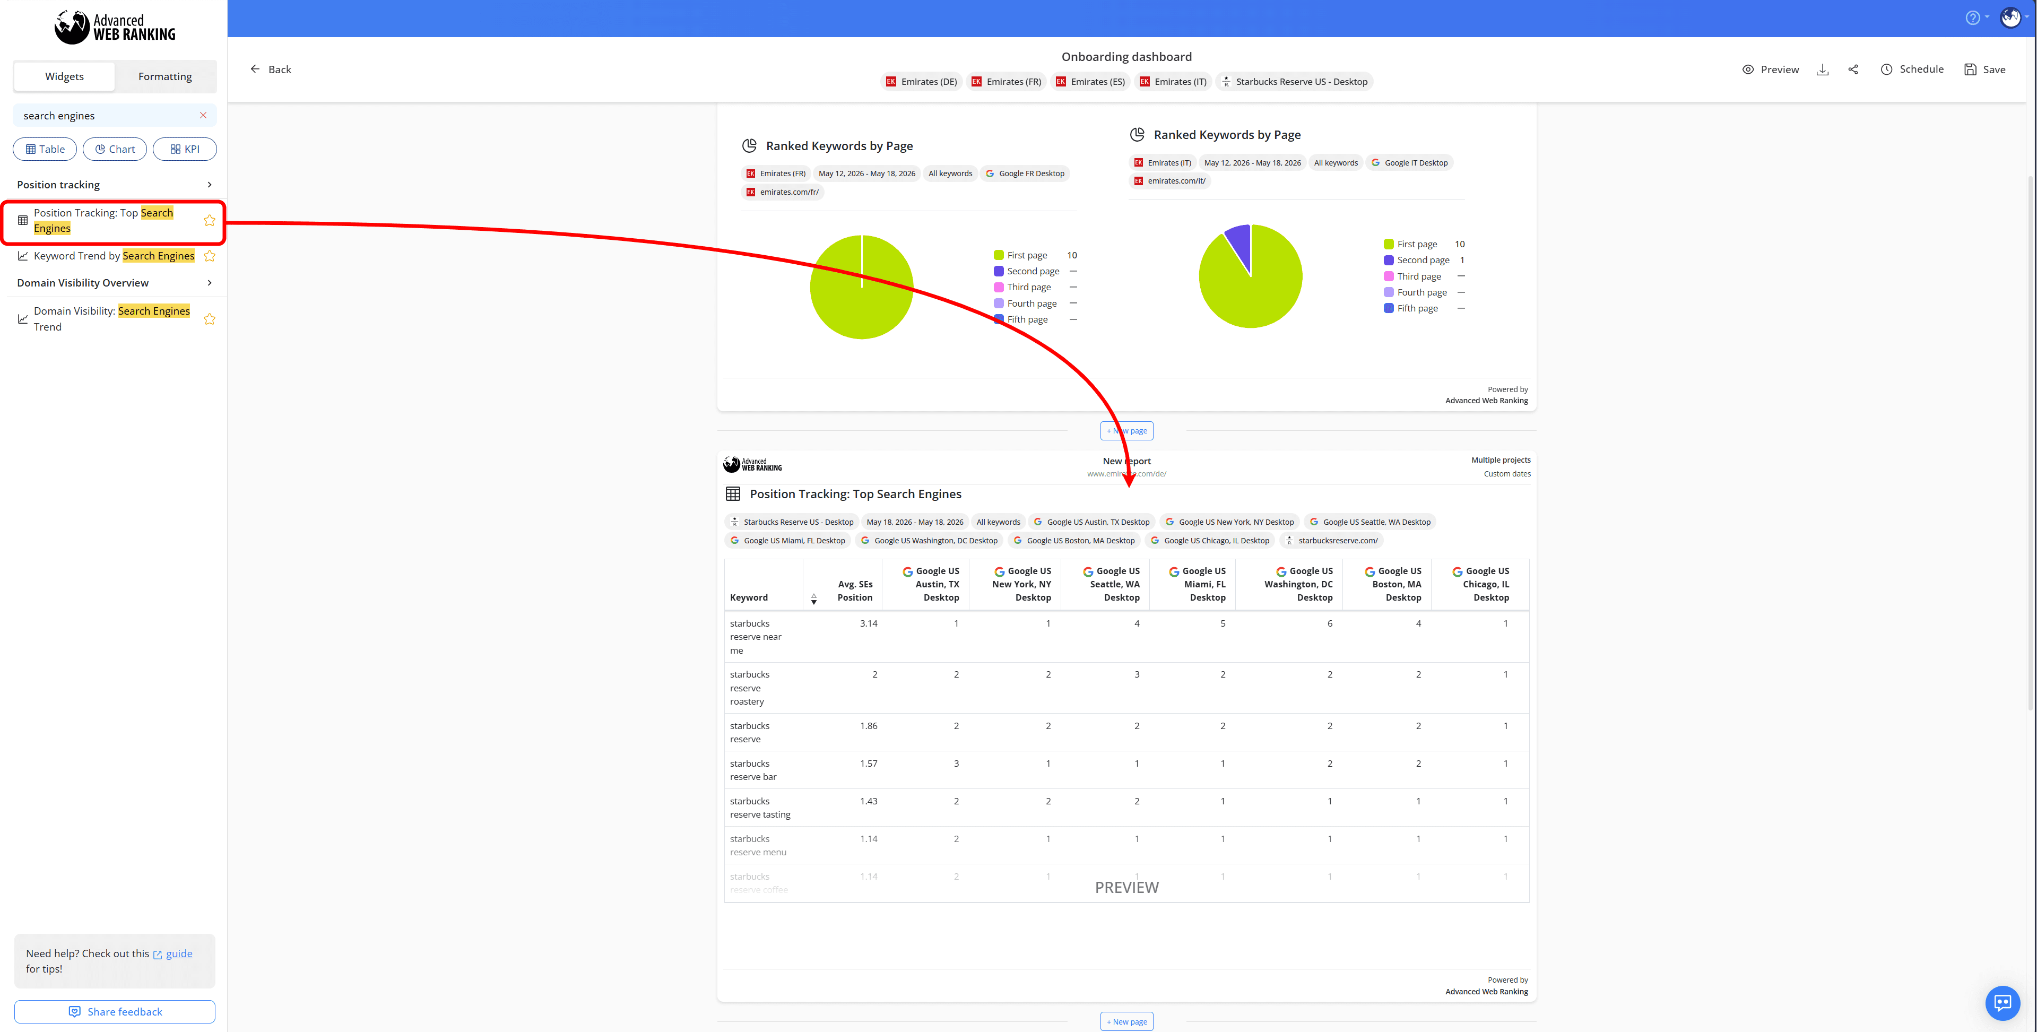Screen dimensions: 2037x1032
Task: Click the left green pie chart
Action: (x=862, y=287)
